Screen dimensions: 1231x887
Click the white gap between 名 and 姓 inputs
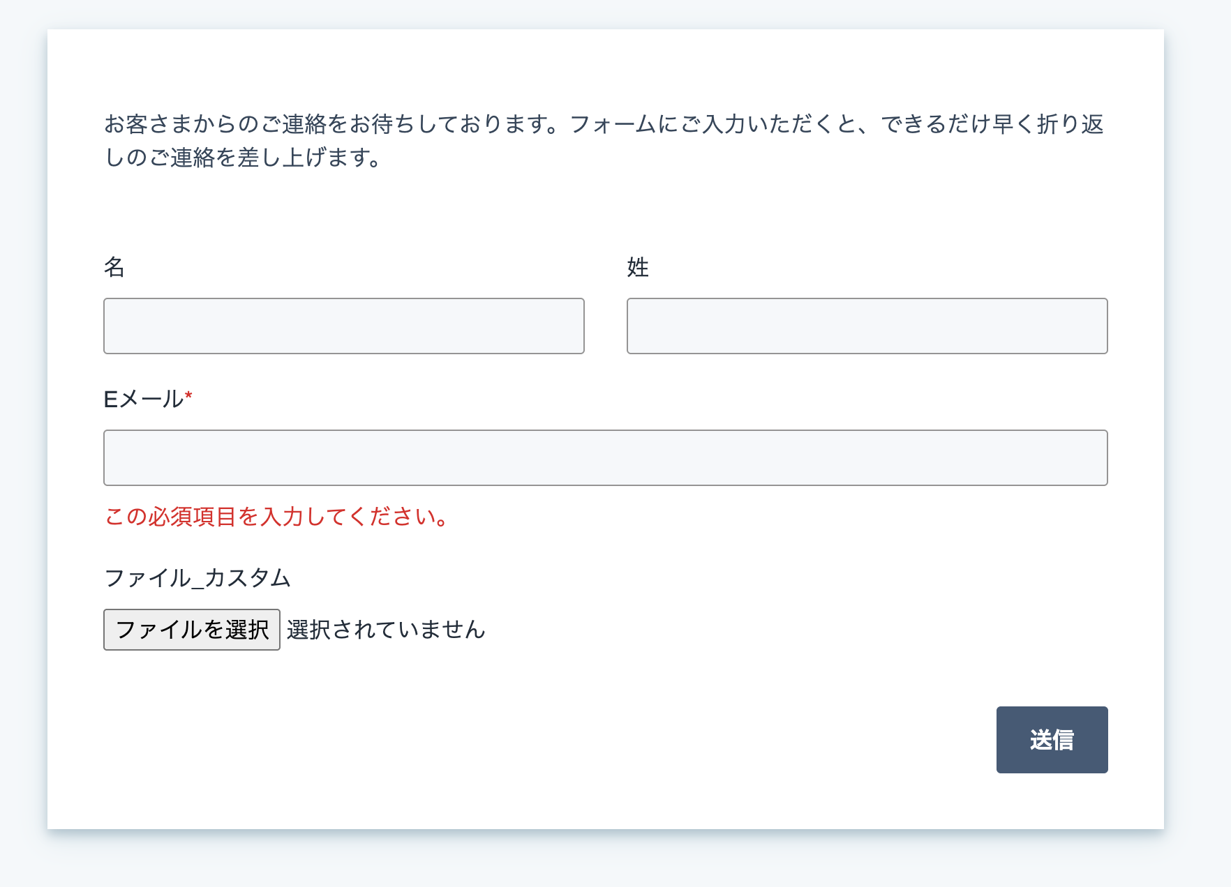pyautogui.click(x=606, y=326)
